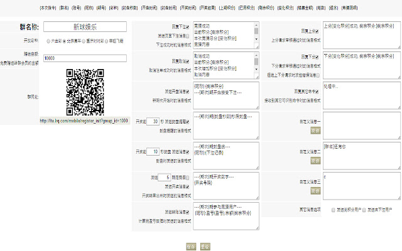Click the amount field showing 10000
The height and width of the screenshot is (251, 402).
click(85, 58)
